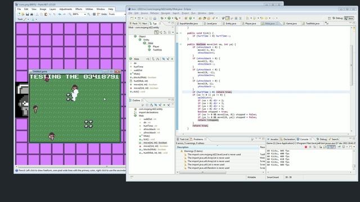Open Paint.NET zoom level dropdown

pos(85,14)
